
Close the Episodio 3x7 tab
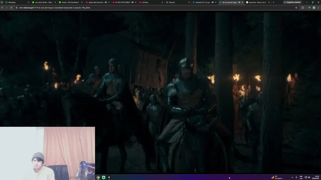216,2
